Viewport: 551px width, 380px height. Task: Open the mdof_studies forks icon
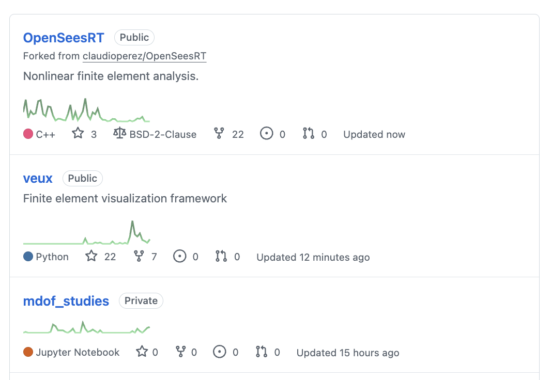[x=180, y=352]
